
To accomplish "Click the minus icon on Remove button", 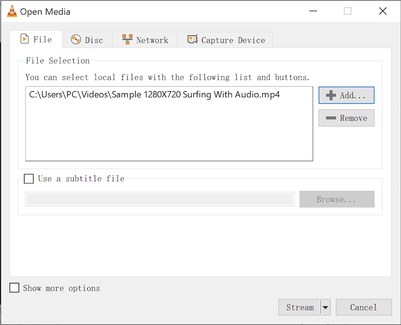I will (331, 118).
